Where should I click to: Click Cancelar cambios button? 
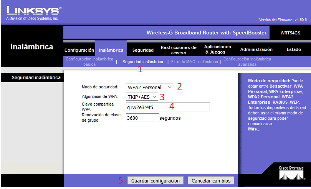pyautogui.click(x=211, y=181)
